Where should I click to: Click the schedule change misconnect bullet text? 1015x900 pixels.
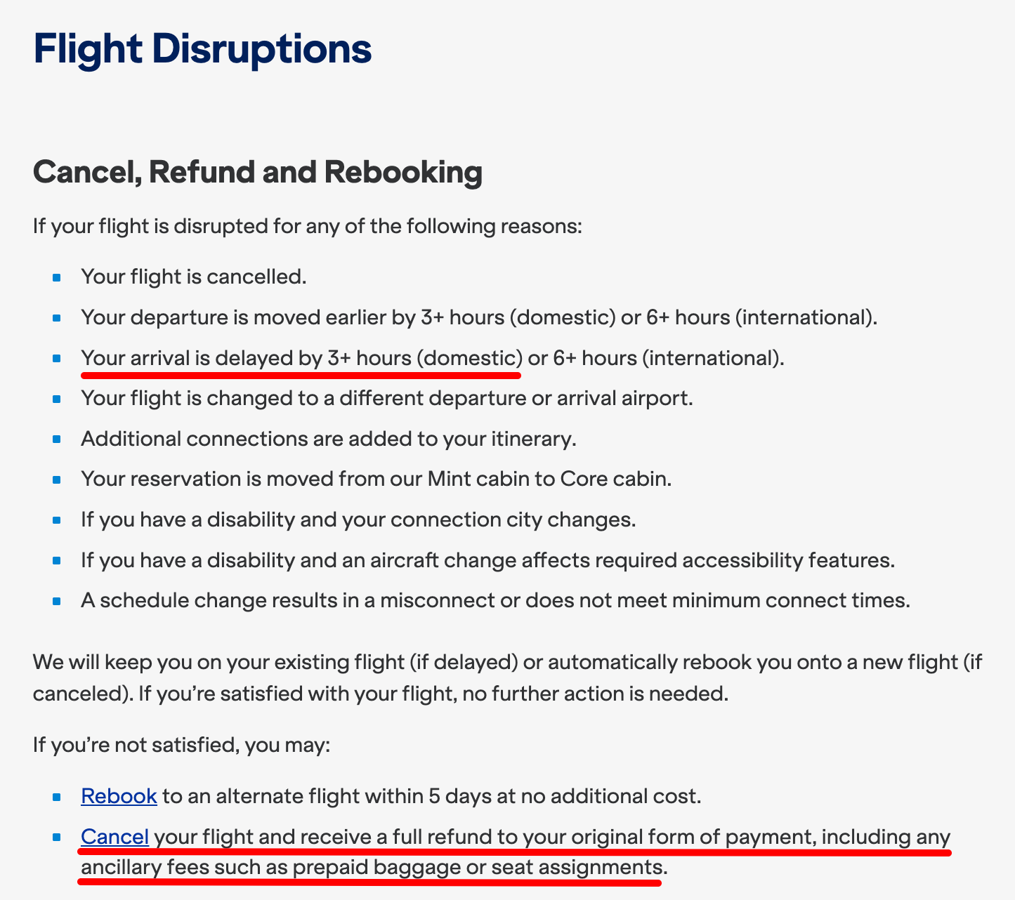[x=495, y=600]
